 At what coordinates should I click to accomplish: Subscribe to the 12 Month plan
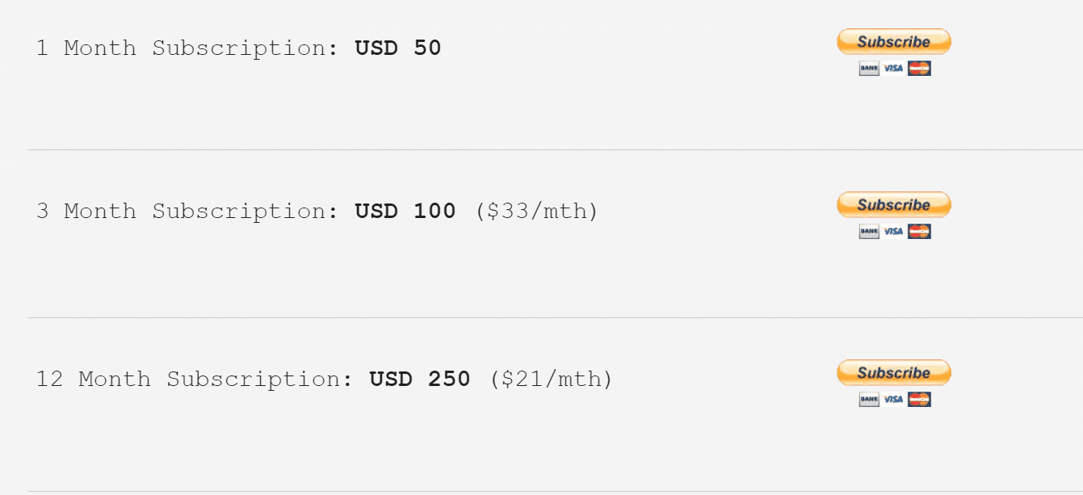tap(894, 373)
